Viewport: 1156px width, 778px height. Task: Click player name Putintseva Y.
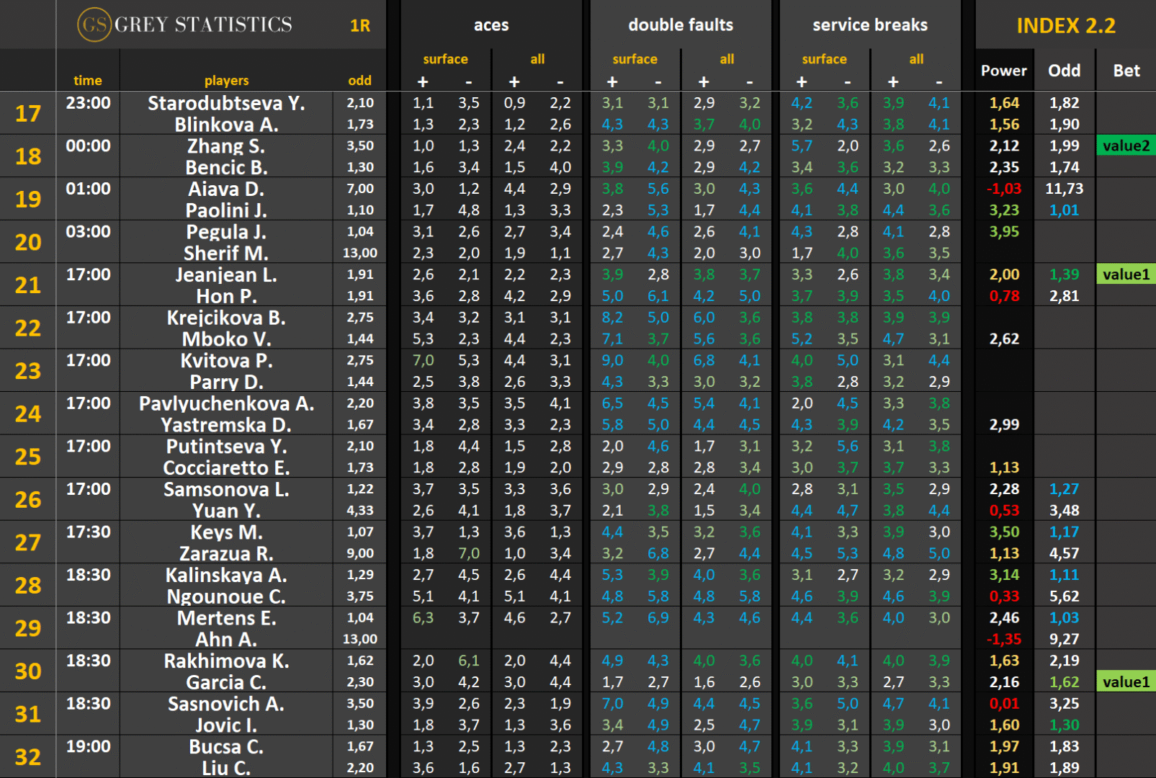pyautogui.click(x=226, y=447)
